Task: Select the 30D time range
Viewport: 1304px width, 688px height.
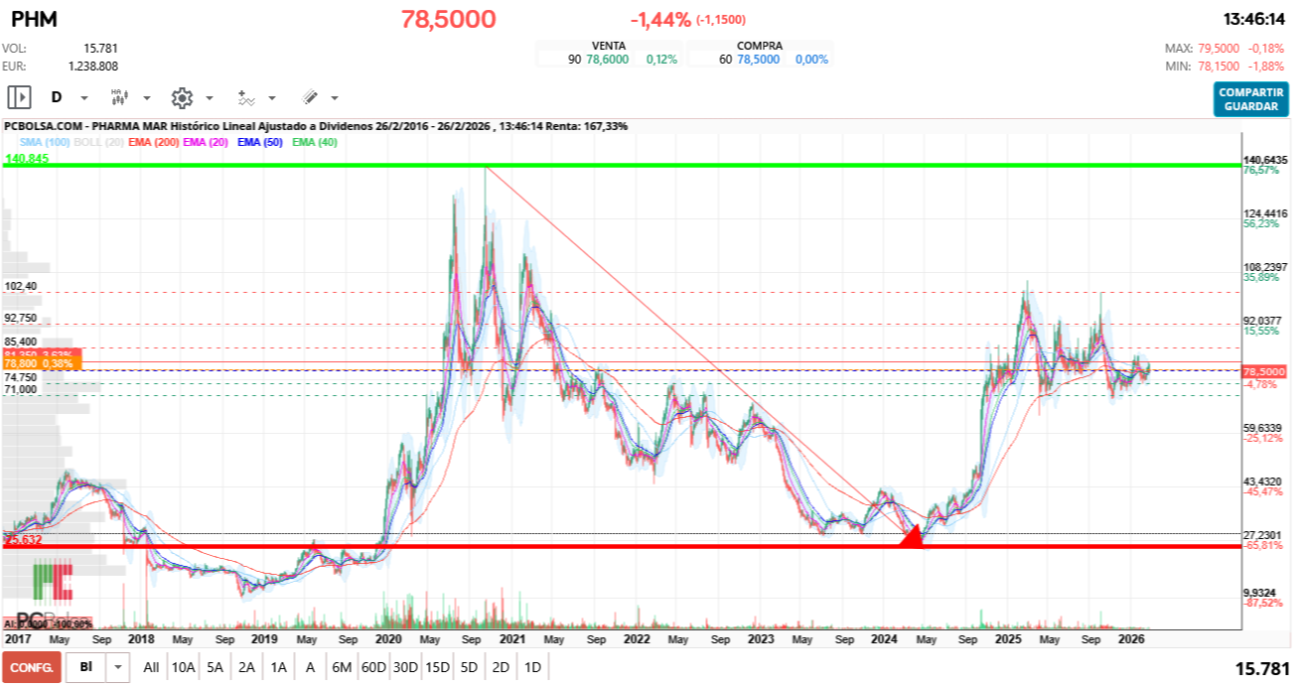Action: point(405,668)
